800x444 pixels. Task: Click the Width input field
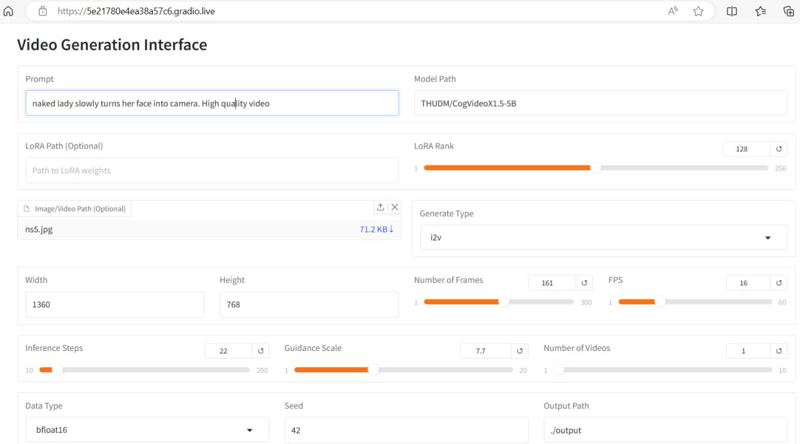(114, 305)
